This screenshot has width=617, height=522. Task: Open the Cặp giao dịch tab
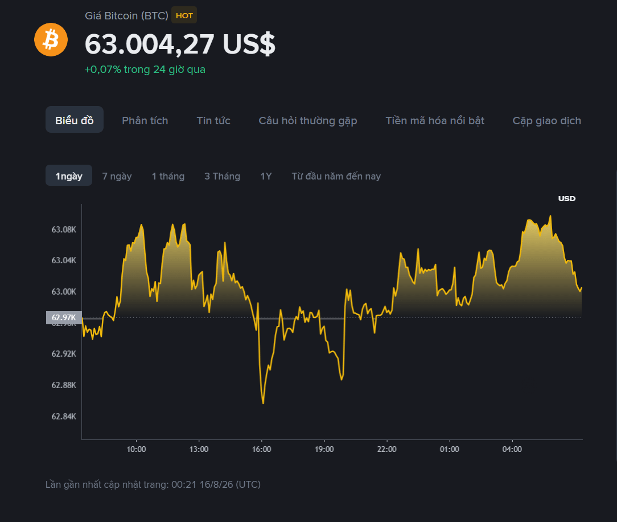coord(546,121)
